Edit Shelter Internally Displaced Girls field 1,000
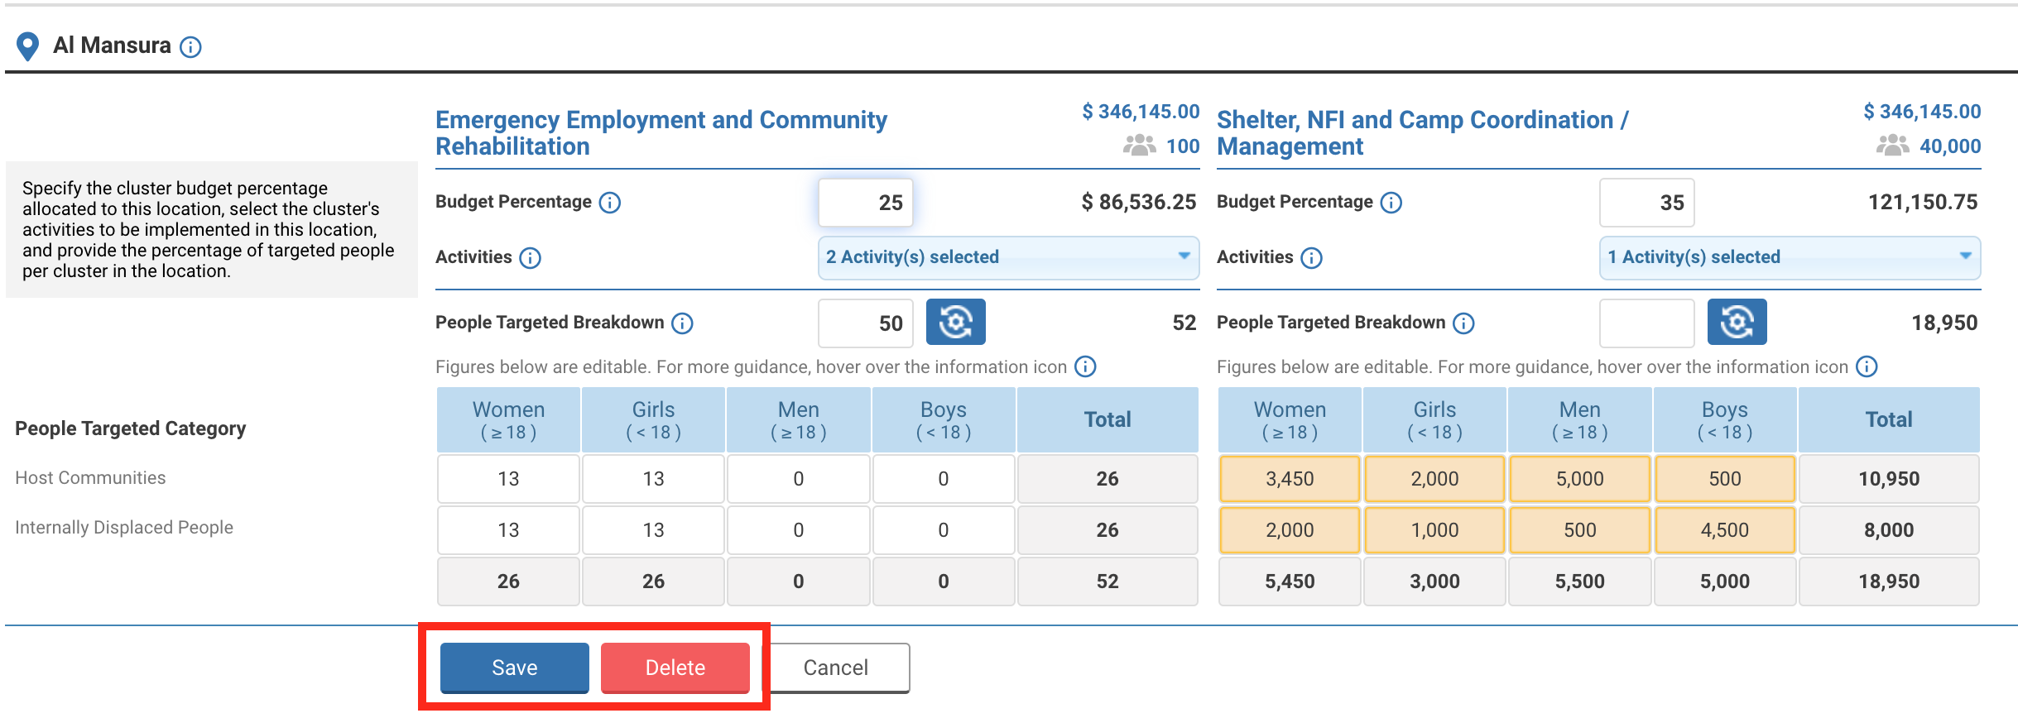This screenshot has width=2018, height=718. coord(1434,530)
